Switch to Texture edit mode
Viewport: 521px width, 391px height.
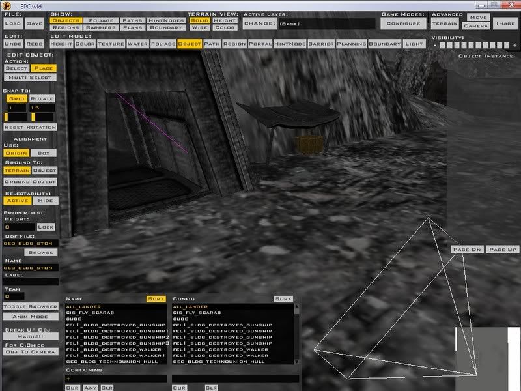111,44
